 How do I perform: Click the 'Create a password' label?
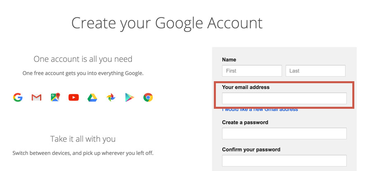(x=245, y=122)
